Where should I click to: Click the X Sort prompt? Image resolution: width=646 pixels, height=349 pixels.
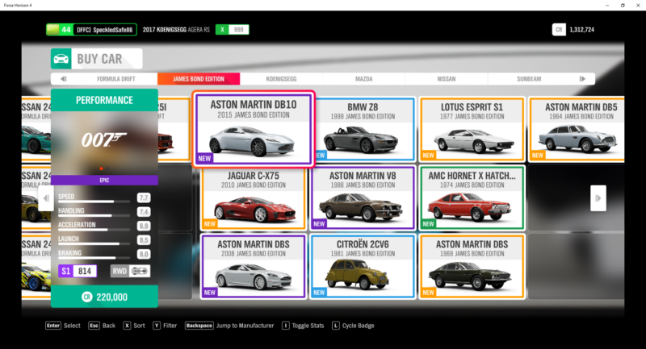pyautogui.click(x=134, y=326)
